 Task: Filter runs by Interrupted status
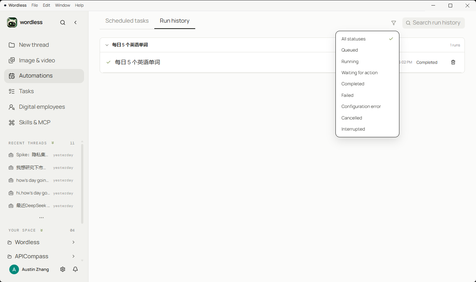(x=367, y=129)
